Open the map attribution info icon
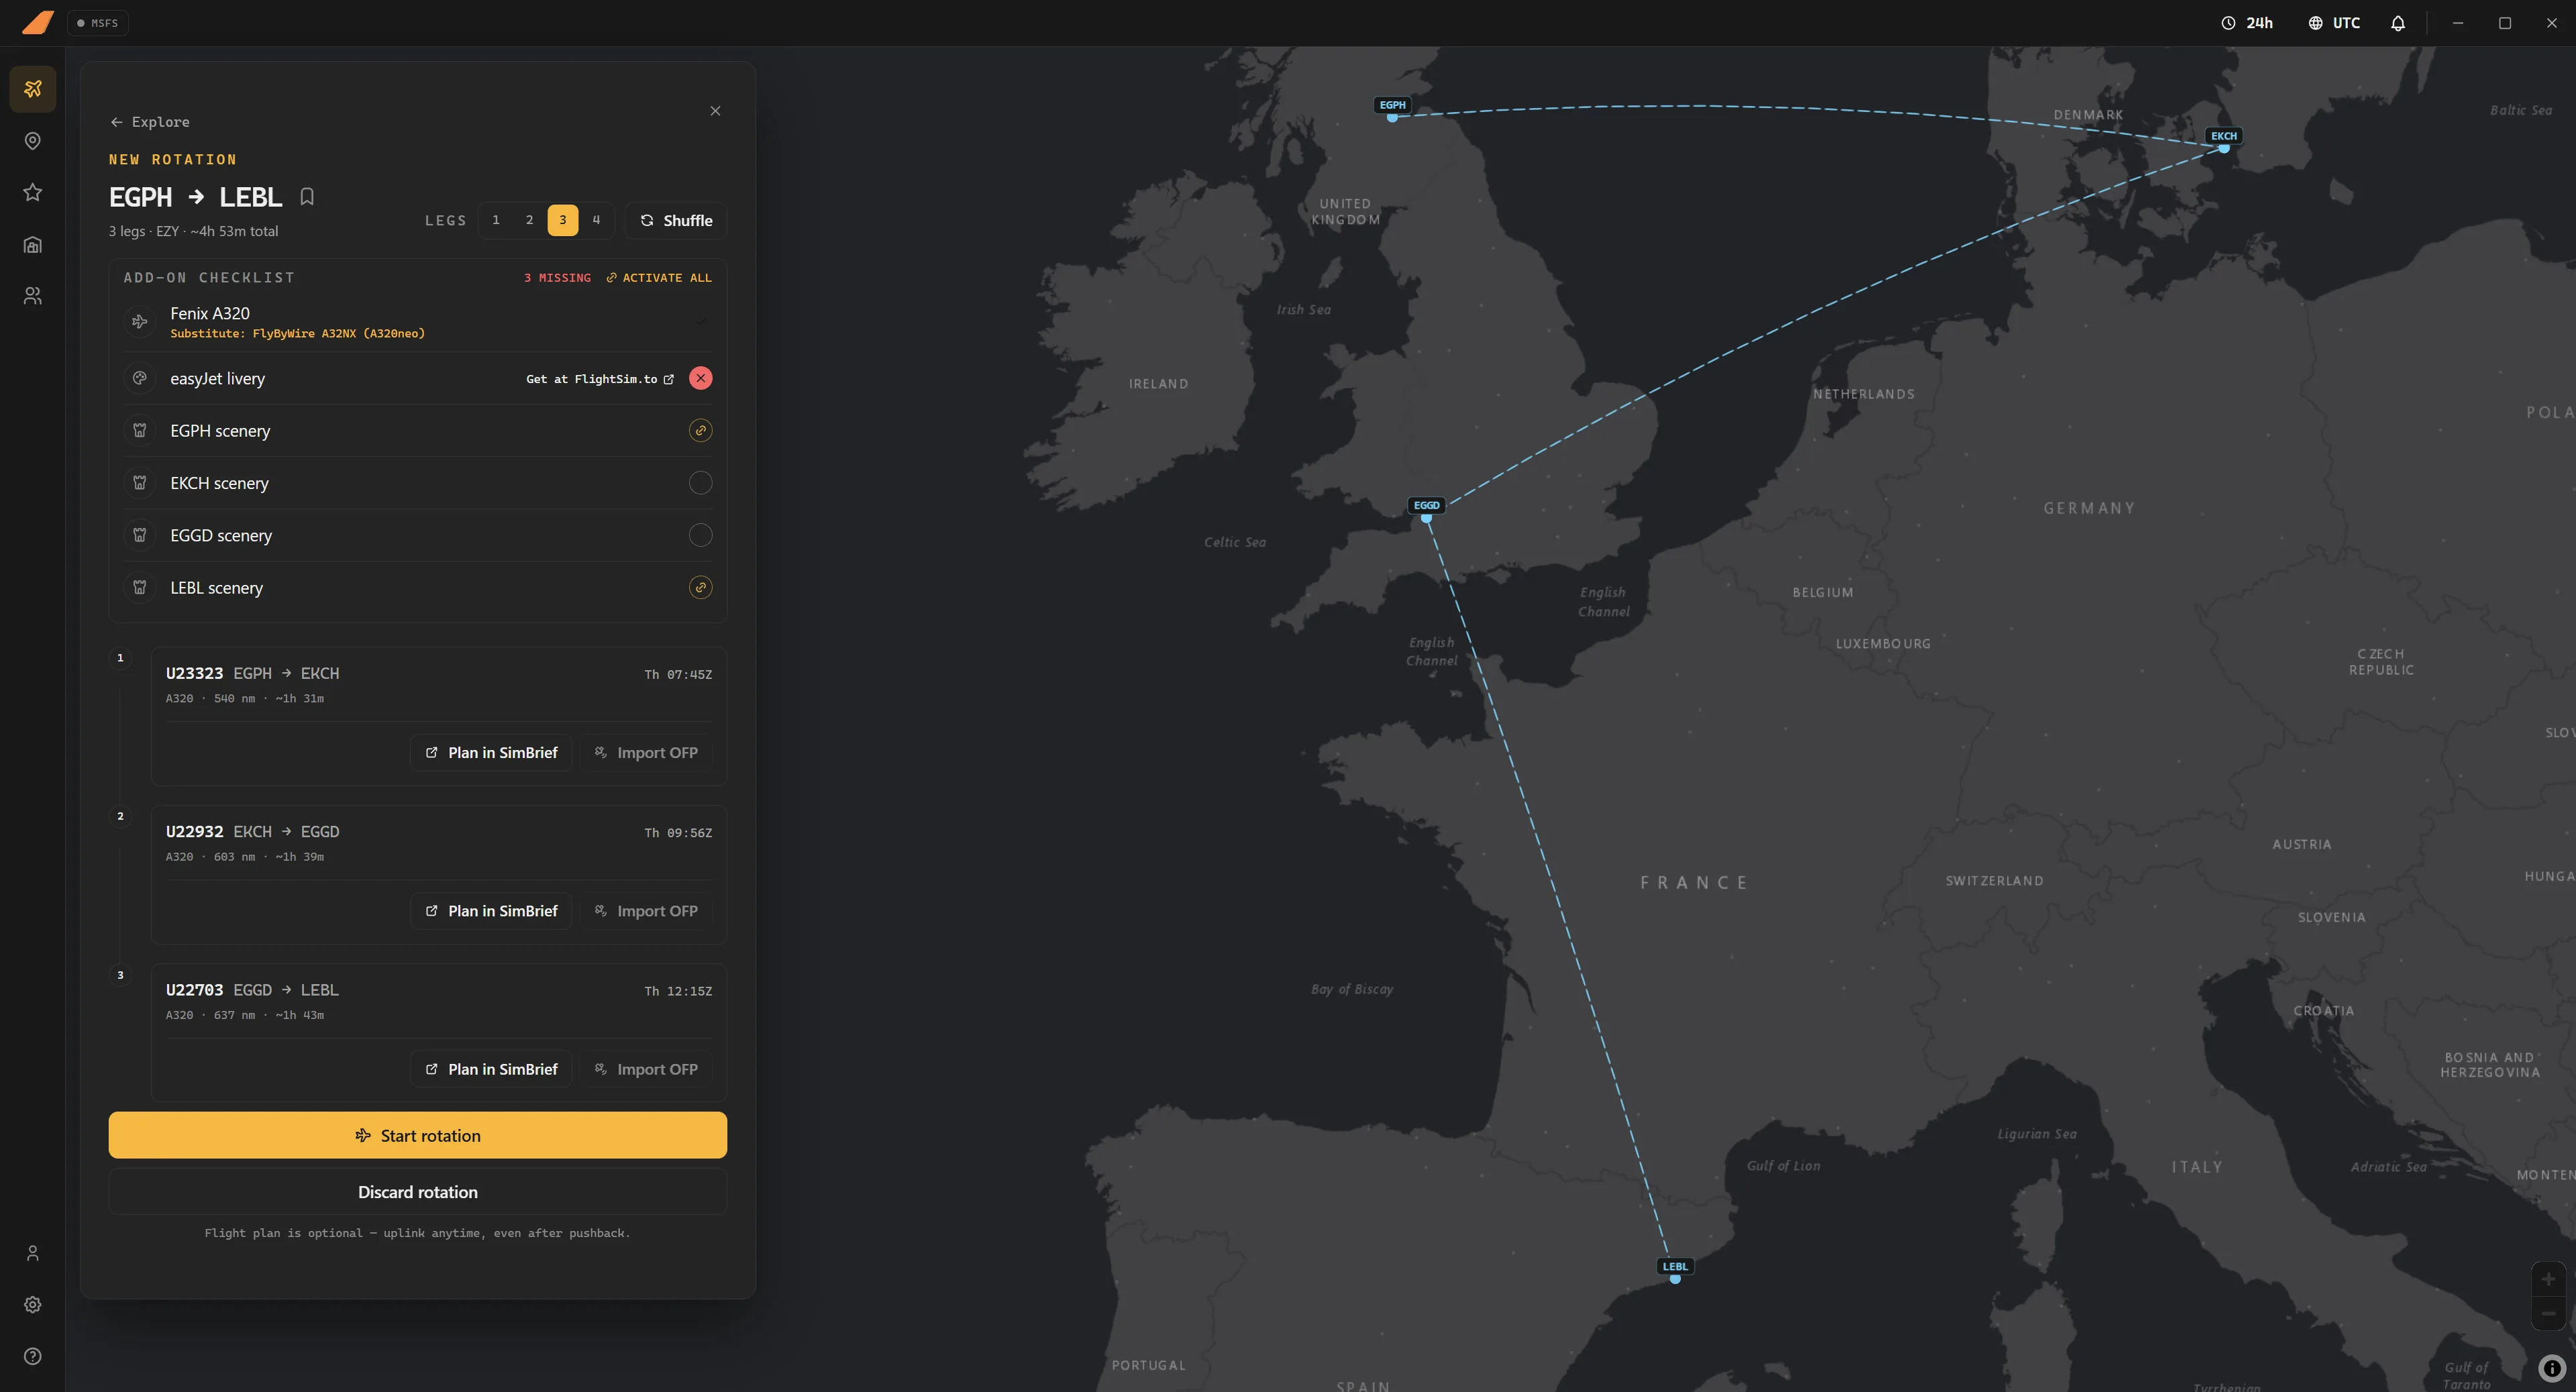 click(2552, 1368)
